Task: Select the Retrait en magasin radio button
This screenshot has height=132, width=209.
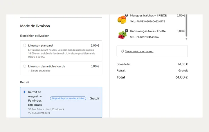Action: (x=24, y=92)
